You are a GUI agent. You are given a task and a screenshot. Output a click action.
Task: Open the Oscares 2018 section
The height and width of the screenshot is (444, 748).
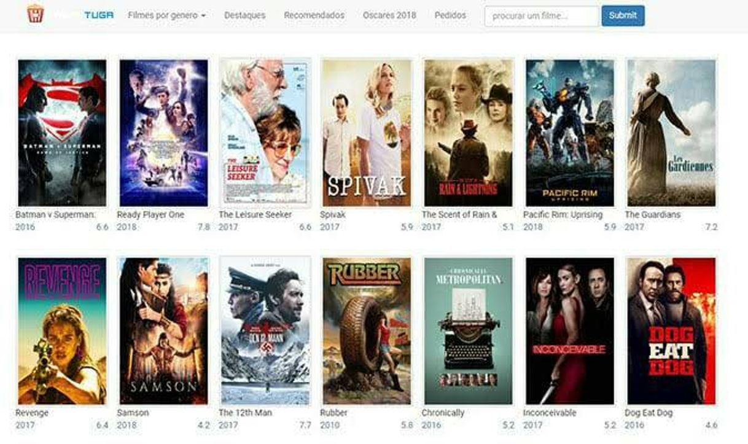point(389,15)
